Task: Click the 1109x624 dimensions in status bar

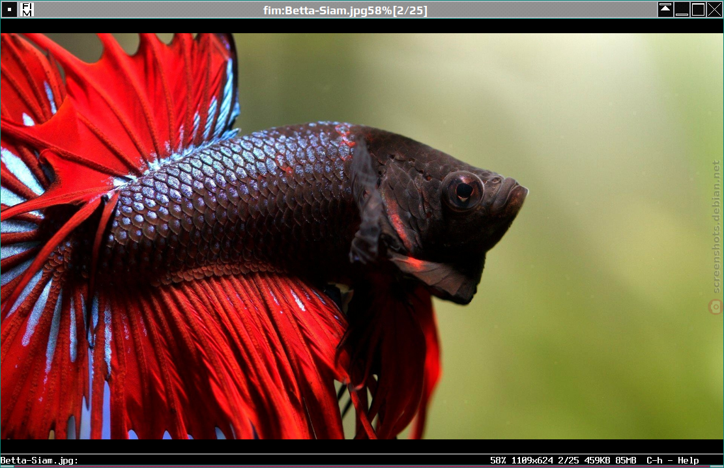Action: coord(532,460)
